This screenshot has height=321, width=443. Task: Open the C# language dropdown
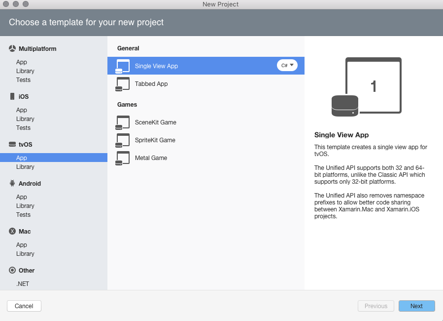pos(287,65)
